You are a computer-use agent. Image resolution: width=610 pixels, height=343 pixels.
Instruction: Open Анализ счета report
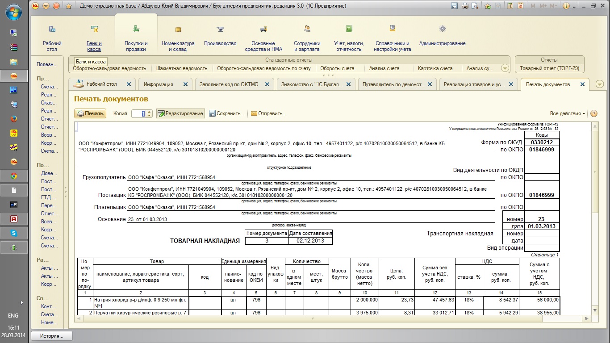384,68
